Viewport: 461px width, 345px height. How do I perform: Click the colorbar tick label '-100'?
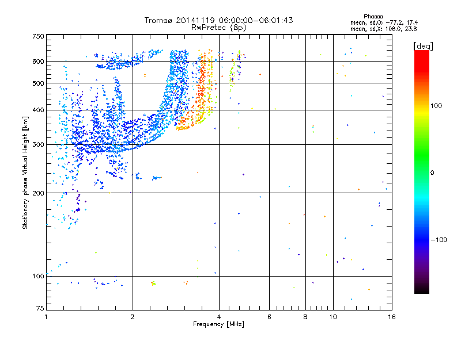point(439,240)
